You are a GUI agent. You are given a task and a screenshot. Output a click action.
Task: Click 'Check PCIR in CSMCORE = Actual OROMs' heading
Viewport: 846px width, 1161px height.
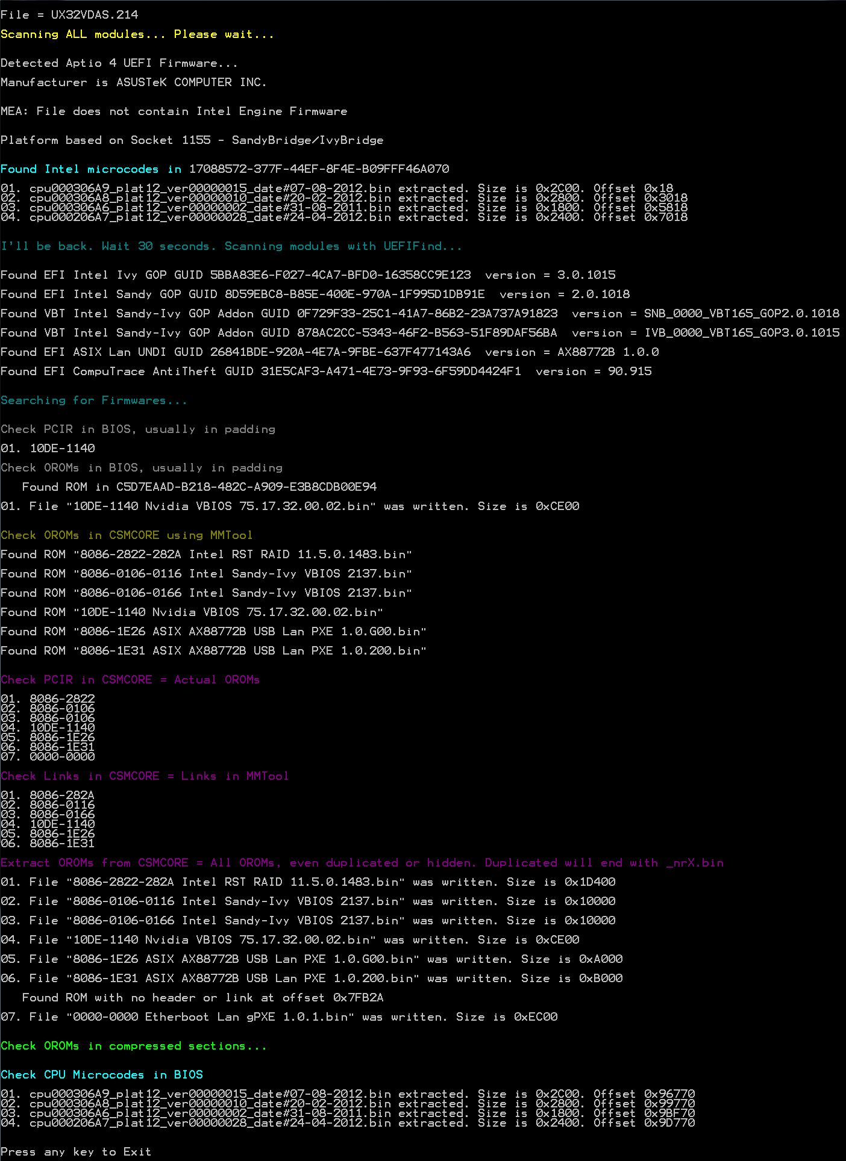[x=130, y=680]
